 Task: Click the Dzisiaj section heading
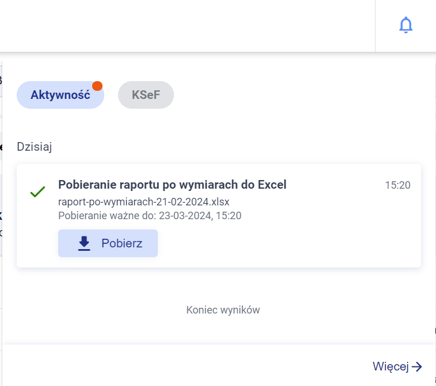coord(35,147)
